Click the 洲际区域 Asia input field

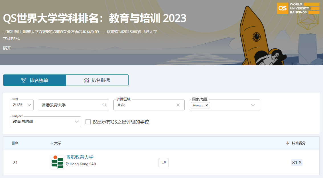point(145,105)
